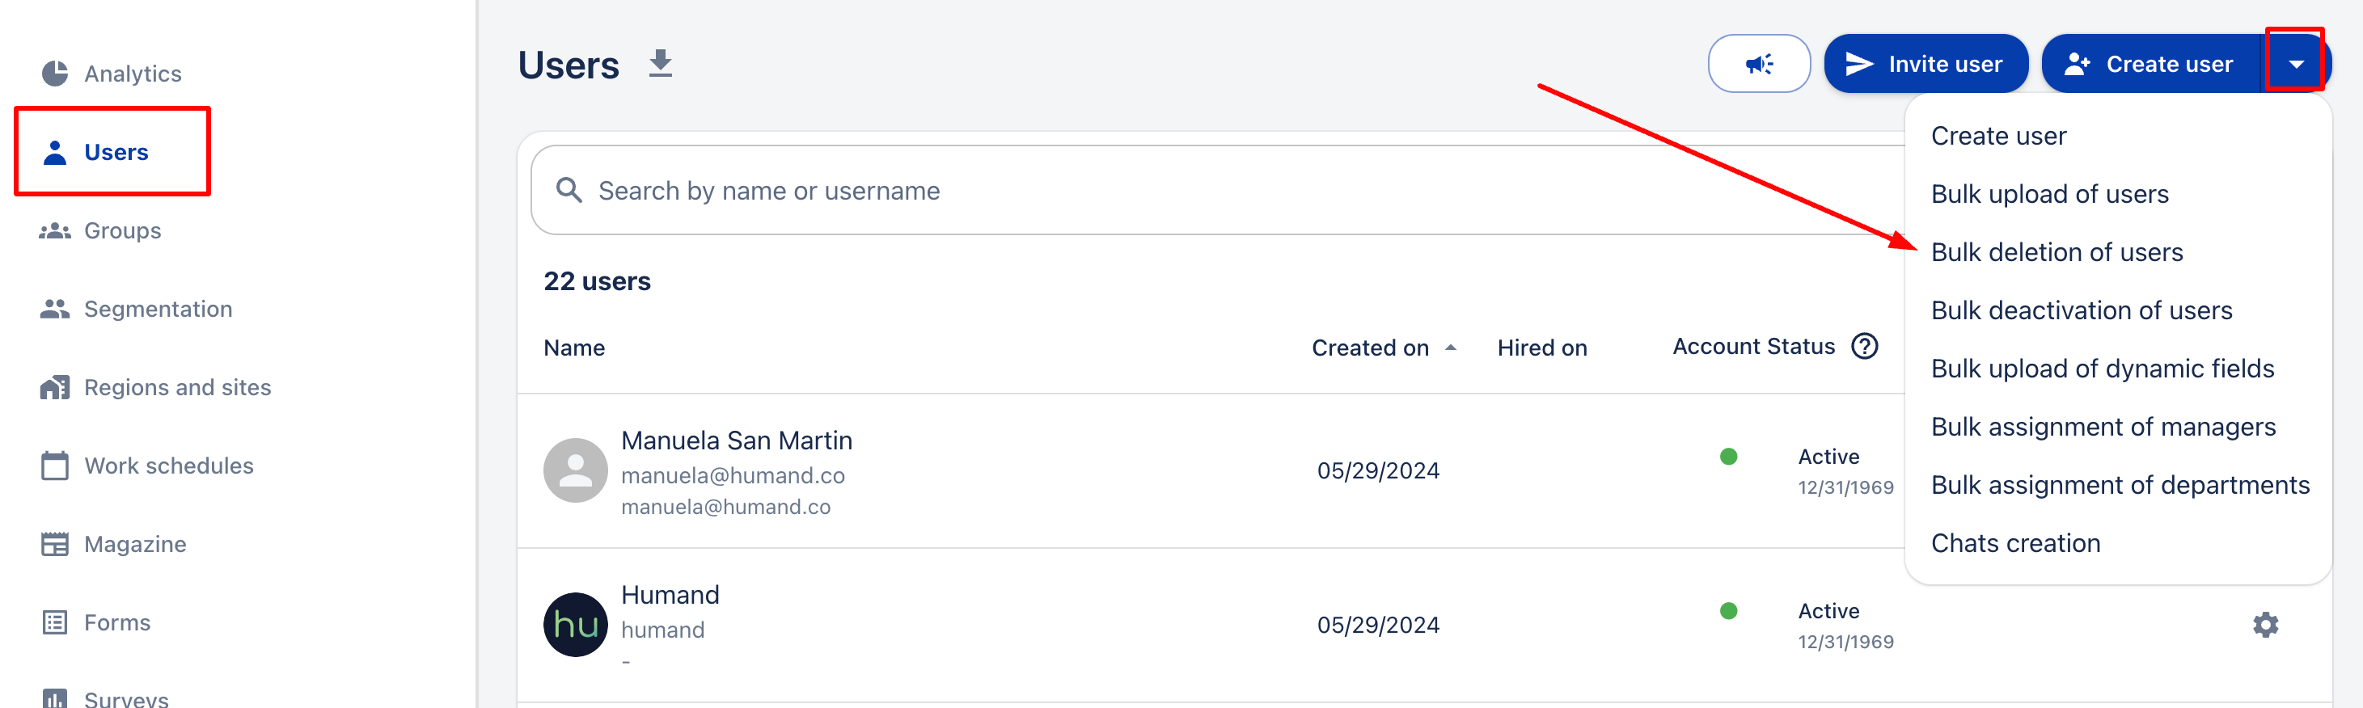Click the Humand logo avatar
Screen dimensions: 2363x708
point(575,625)
